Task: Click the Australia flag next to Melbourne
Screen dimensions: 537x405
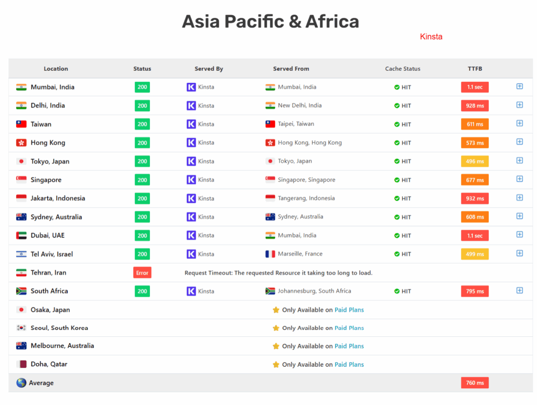Action: point(21,346)
